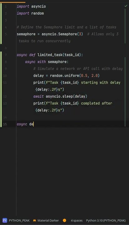Open the PYTHON_PEAK project widget

(x=19, y=220)
